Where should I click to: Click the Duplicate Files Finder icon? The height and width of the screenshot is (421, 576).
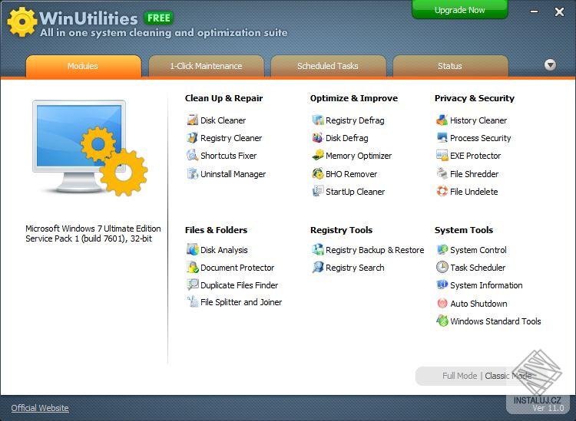pyautogui.click(x=193, y=285)
